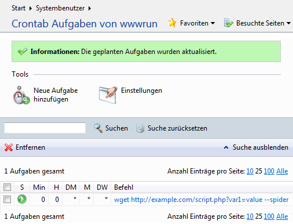Tick the select-all checkbox in table header
The image size is (293, 224).
click(x=8, y=187)
